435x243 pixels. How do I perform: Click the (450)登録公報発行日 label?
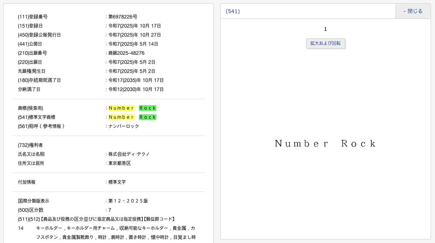click(39, 35)
